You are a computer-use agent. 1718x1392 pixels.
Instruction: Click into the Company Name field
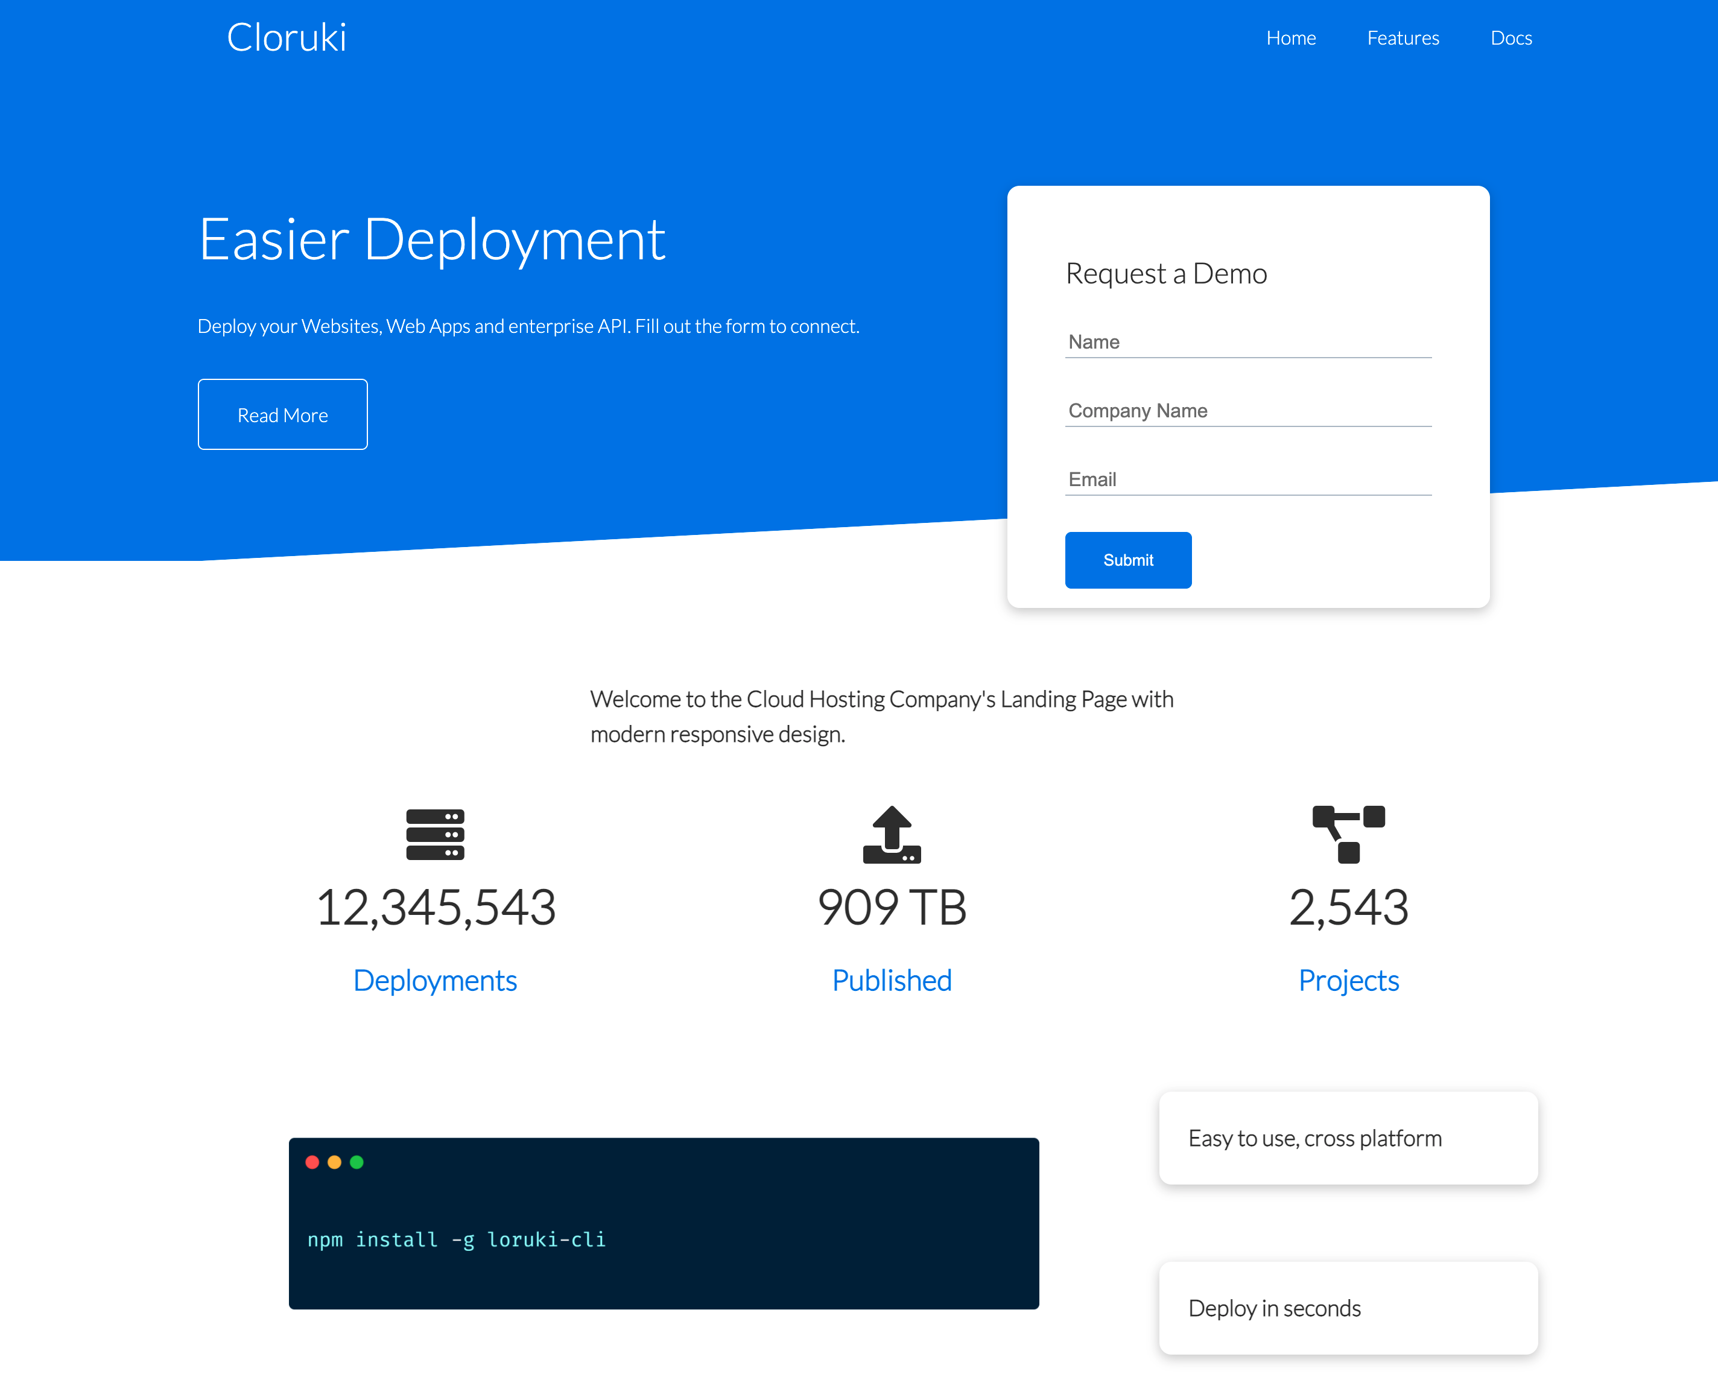1248,411
